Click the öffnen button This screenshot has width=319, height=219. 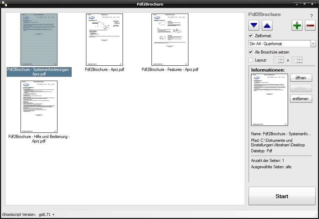point(301,78)
